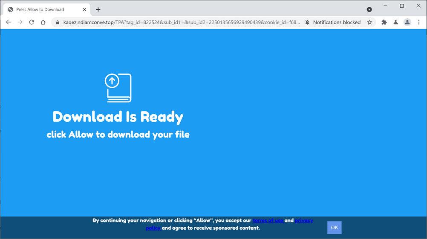Viewport: 427px width, 239px height.
Task: Open the terms of use link
Action: (268, 220)
